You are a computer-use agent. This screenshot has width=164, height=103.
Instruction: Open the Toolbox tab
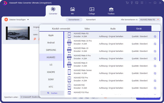click(111, 11)
